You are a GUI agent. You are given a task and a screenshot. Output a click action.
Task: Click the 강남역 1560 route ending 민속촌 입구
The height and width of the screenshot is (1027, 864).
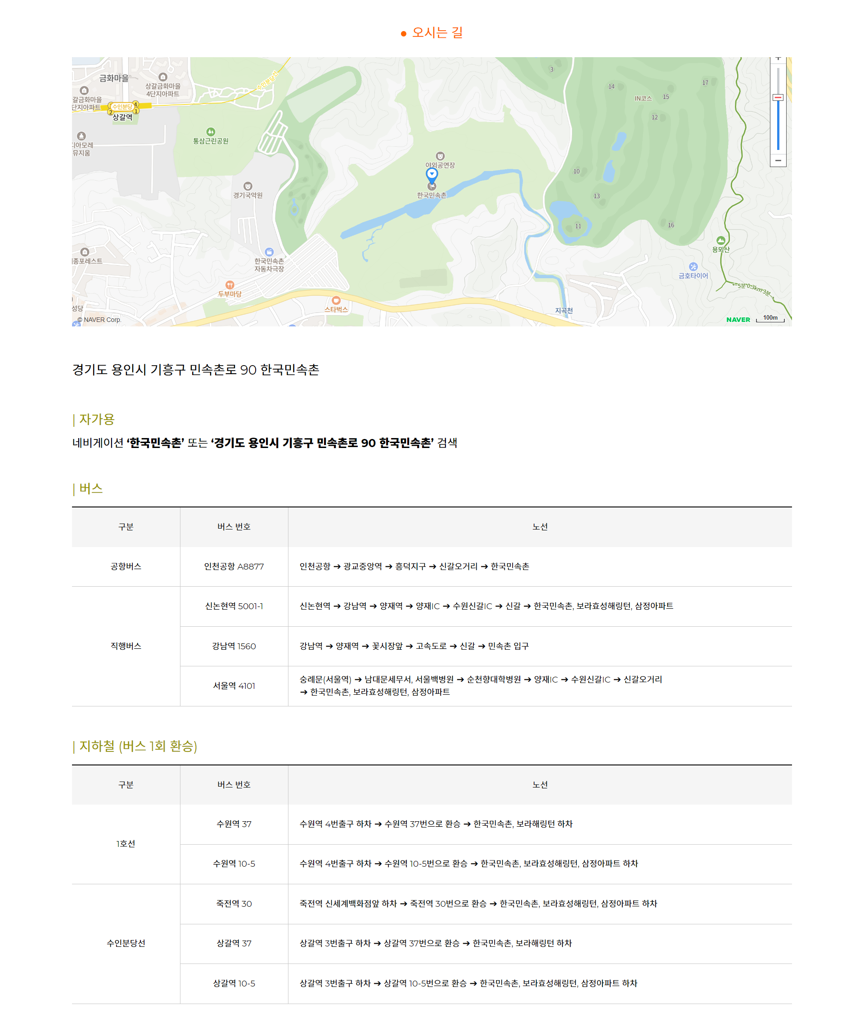tap(414, 646)
